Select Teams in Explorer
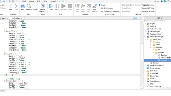171x96 pixels. pos(152,79)
